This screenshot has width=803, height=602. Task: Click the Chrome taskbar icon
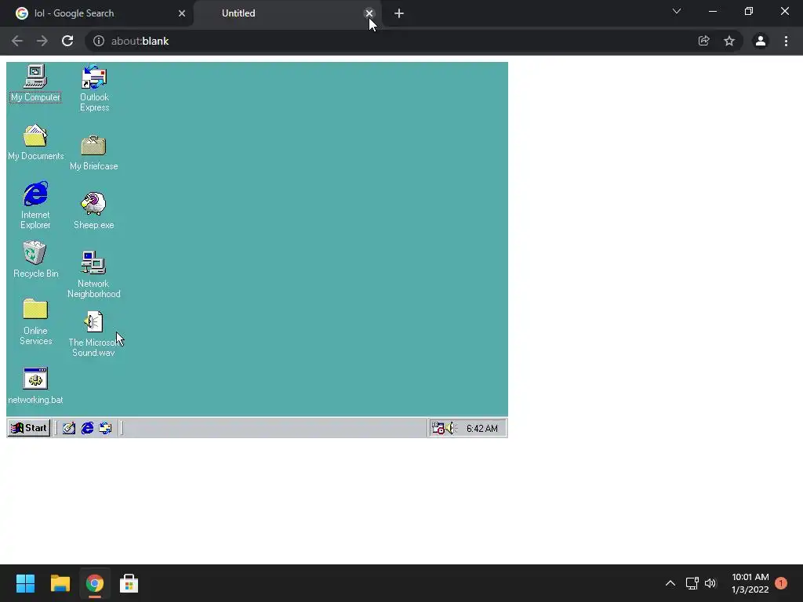[x=94, y=583]
